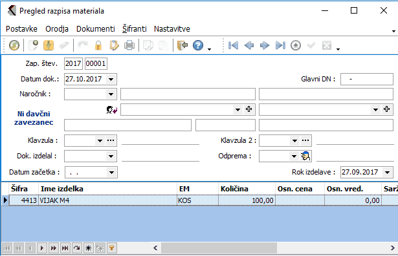
Task: Click the row indicator arrow of VIJAK M4 row
Action: coord(5,200)
